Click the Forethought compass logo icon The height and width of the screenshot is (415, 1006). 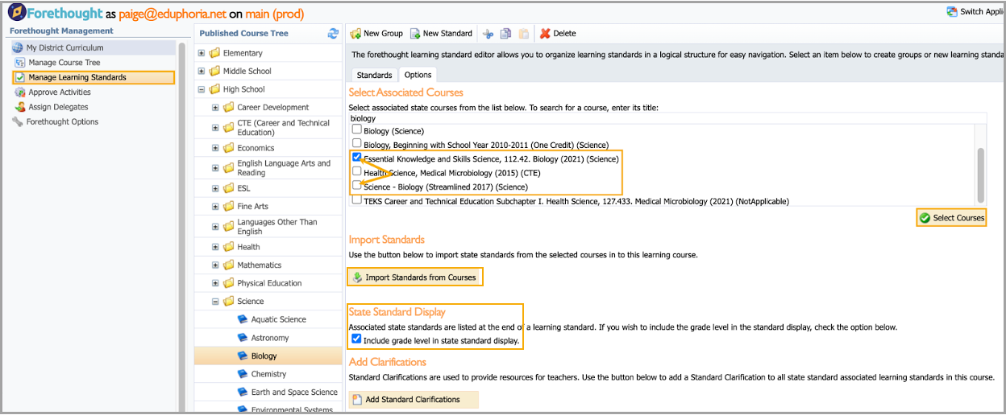coord(16,13)
